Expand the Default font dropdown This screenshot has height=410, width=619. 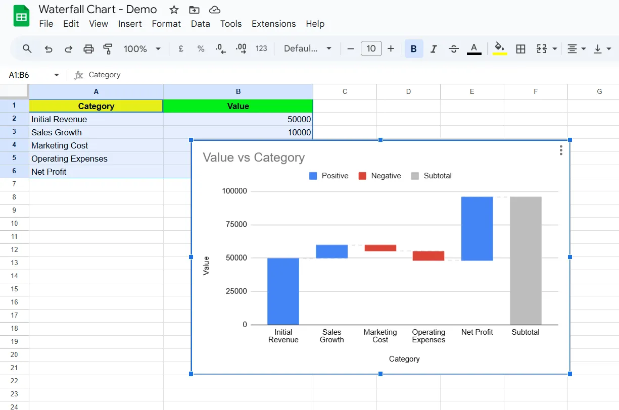pos(308,48)
